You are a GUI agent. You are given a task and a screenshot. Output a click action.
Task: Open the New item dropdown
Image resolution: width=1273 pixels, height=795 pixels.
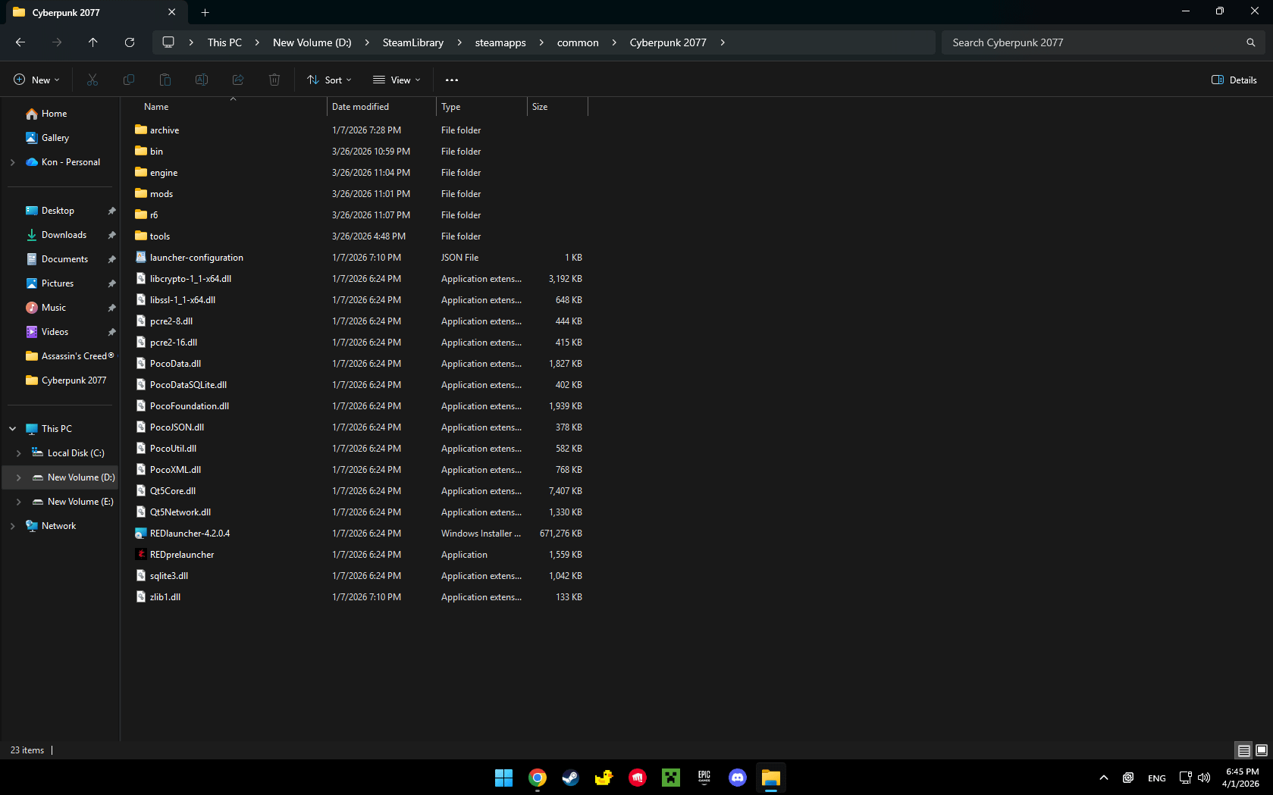tap(36, 80)
